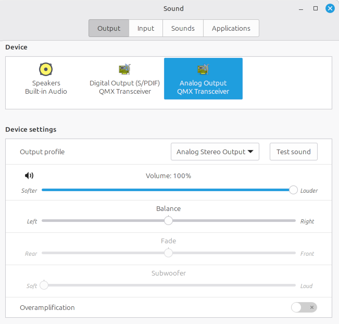This screenshot has width=339, height=324.
Task: Click the Balance slider knob
Action: [168, 221]
